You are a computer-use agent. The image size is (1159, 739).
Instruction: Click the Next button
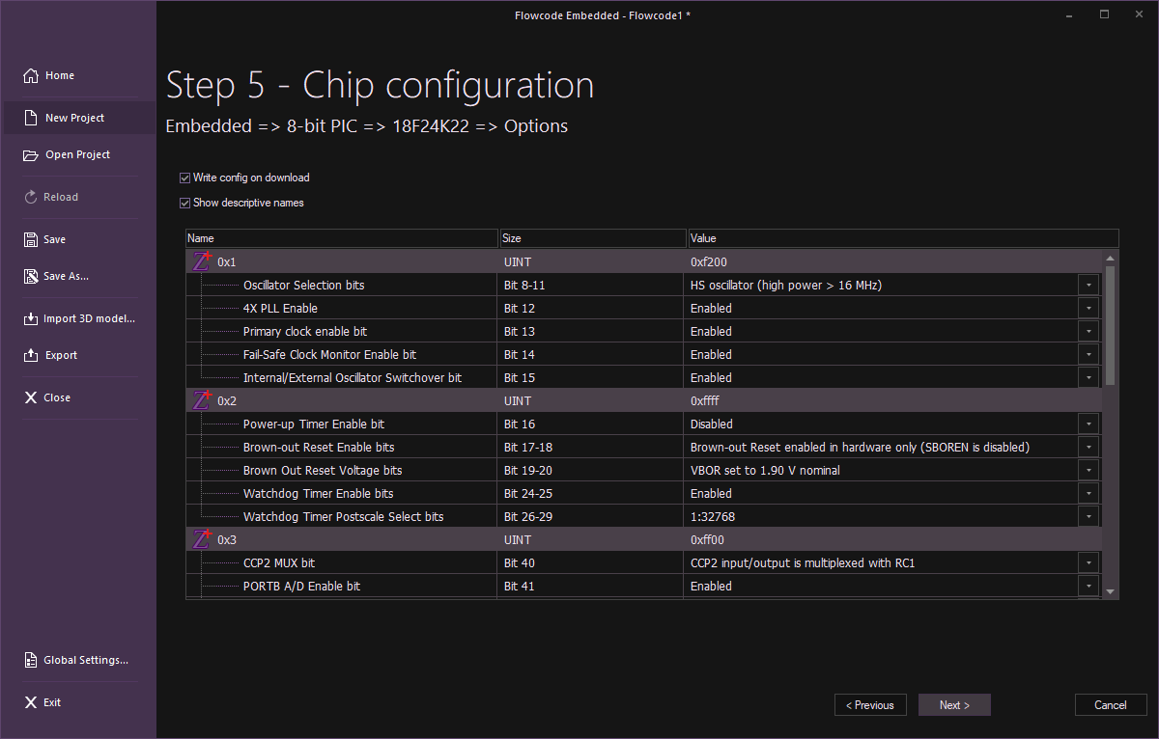[x=954, y=705]
